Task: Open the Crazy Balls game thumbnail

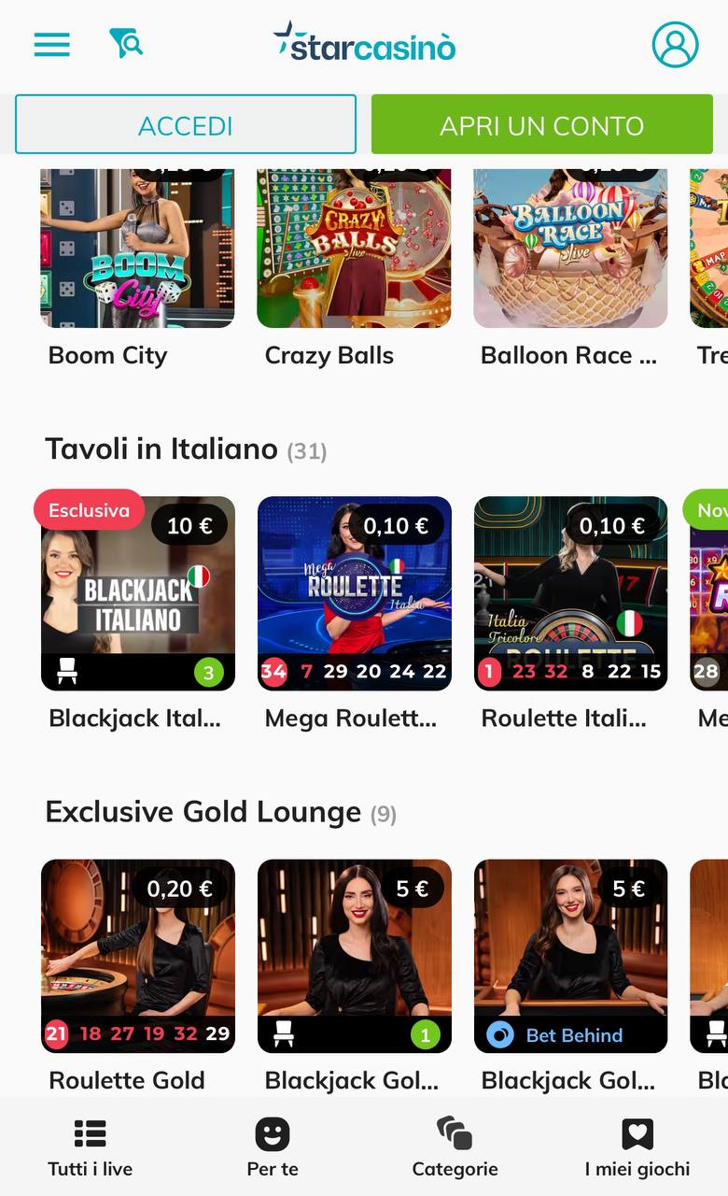Action: tap(355, 249)
